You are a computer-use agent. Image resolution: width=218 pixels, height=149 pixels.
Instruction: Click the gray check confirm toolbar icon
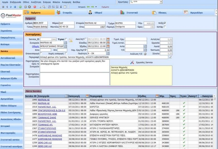26,7
